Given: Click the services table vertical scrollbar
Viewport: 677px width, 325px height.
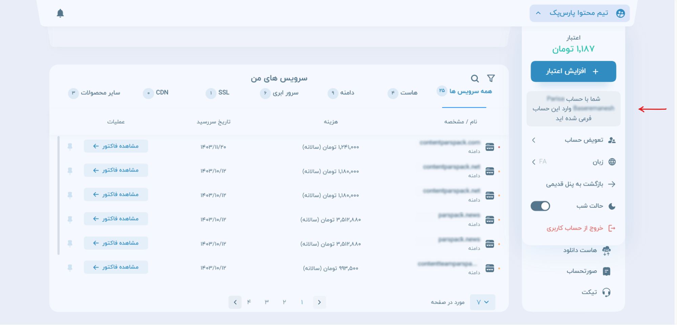Looking at the screenshot, I should (x=59, y=195).
